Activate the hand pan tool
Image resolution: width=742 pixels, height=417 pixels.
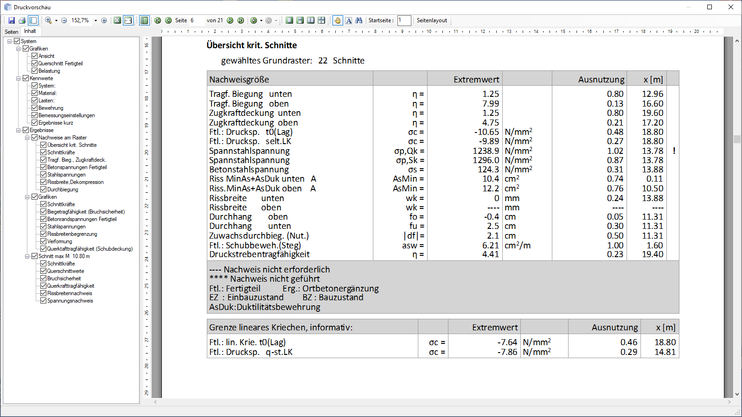(x=338, y=20)
